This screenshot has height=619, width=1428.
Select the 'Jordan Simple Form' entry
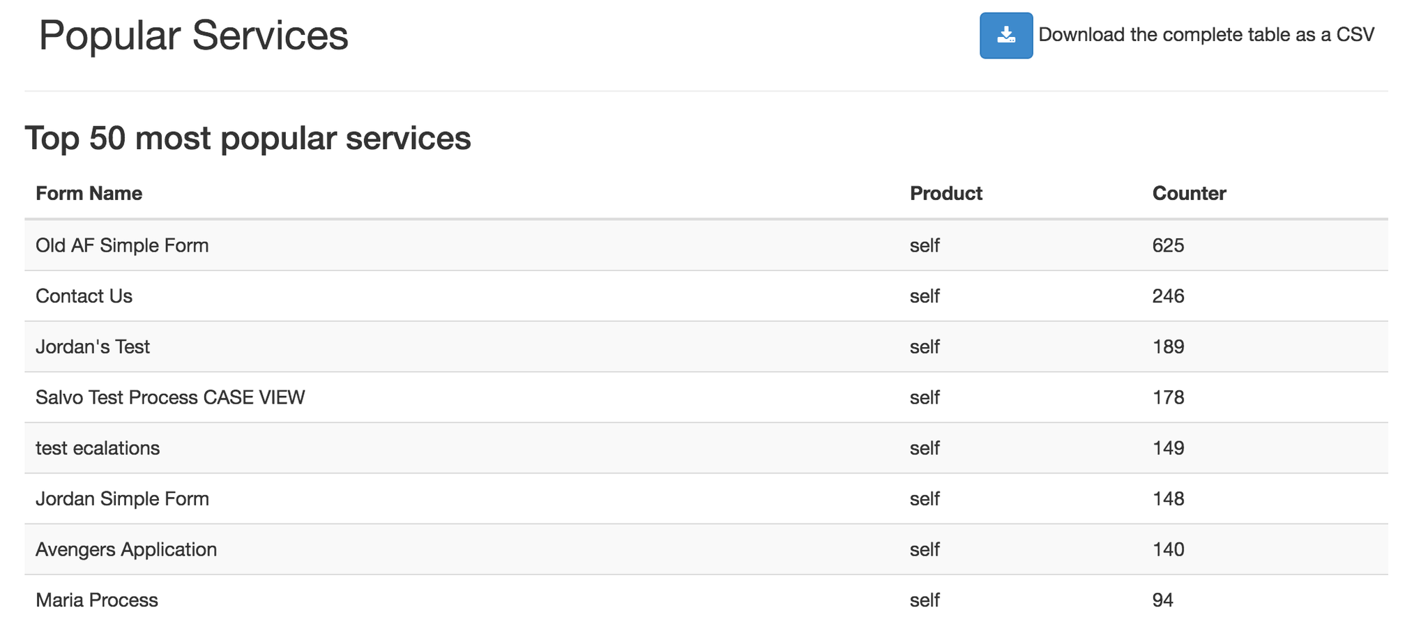pyautogui.click(x=122, y=498)
